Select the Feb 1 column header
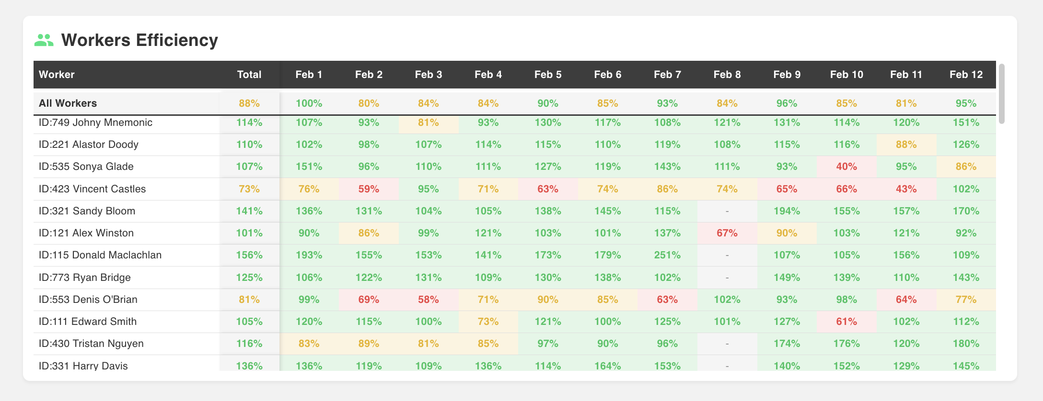This screenshot has height=401, width=1043. (309, 75)
